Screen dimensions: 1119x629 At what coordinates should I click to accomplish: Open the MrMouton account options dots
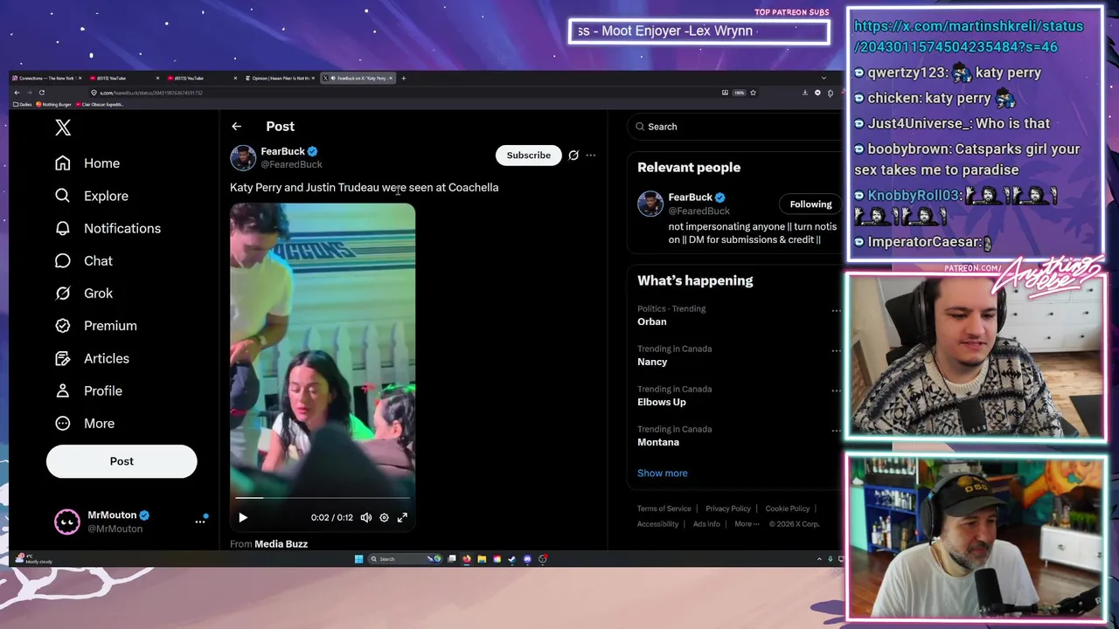pos(200,522)
